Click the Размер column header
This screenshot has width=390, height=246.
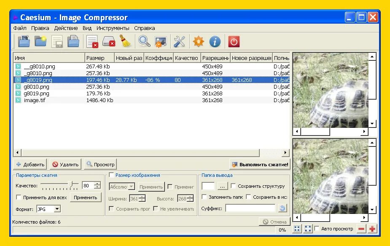tap(100, 58)
